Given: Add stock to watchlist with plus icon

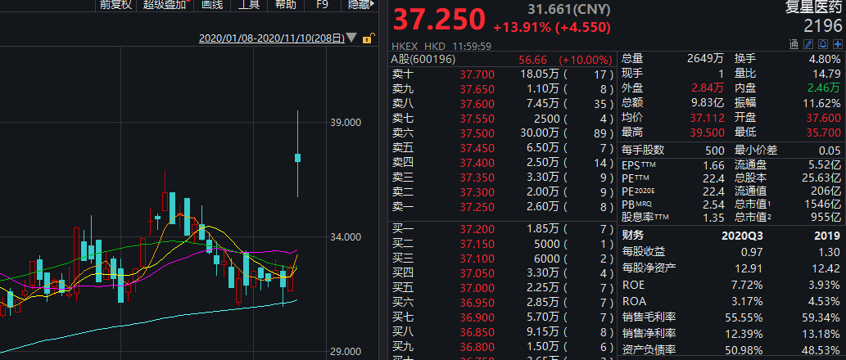Looking at the screenshot, I should (x=837, y=44).
